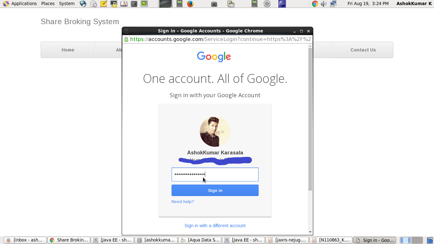The image size is (434, 244).
Task: Launch Eclipse from the top panel
Action: point(282,4)
